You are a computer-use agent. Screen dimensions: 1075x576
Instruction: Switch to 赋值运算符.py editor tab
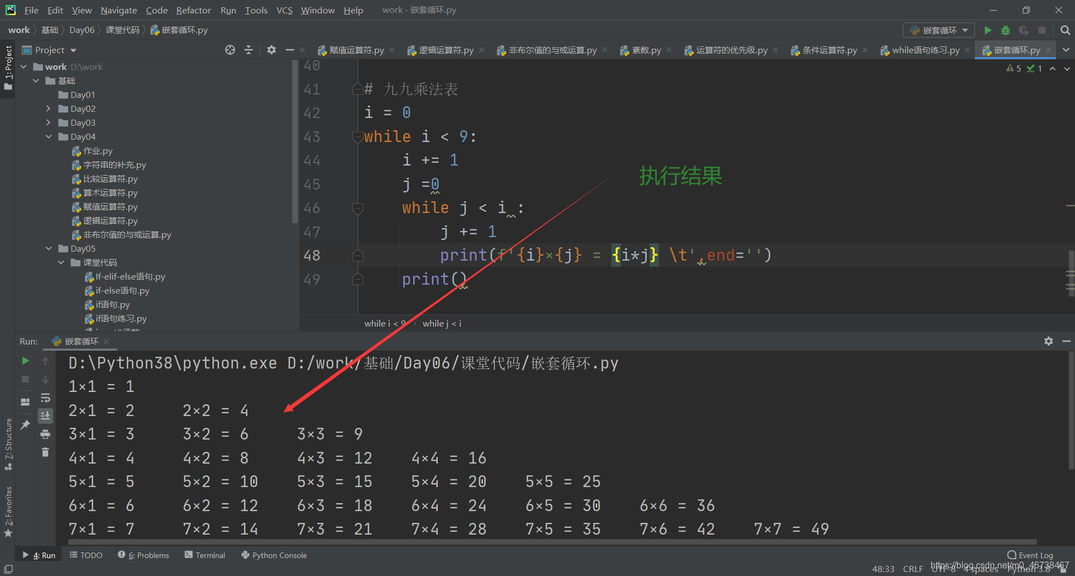356,50
